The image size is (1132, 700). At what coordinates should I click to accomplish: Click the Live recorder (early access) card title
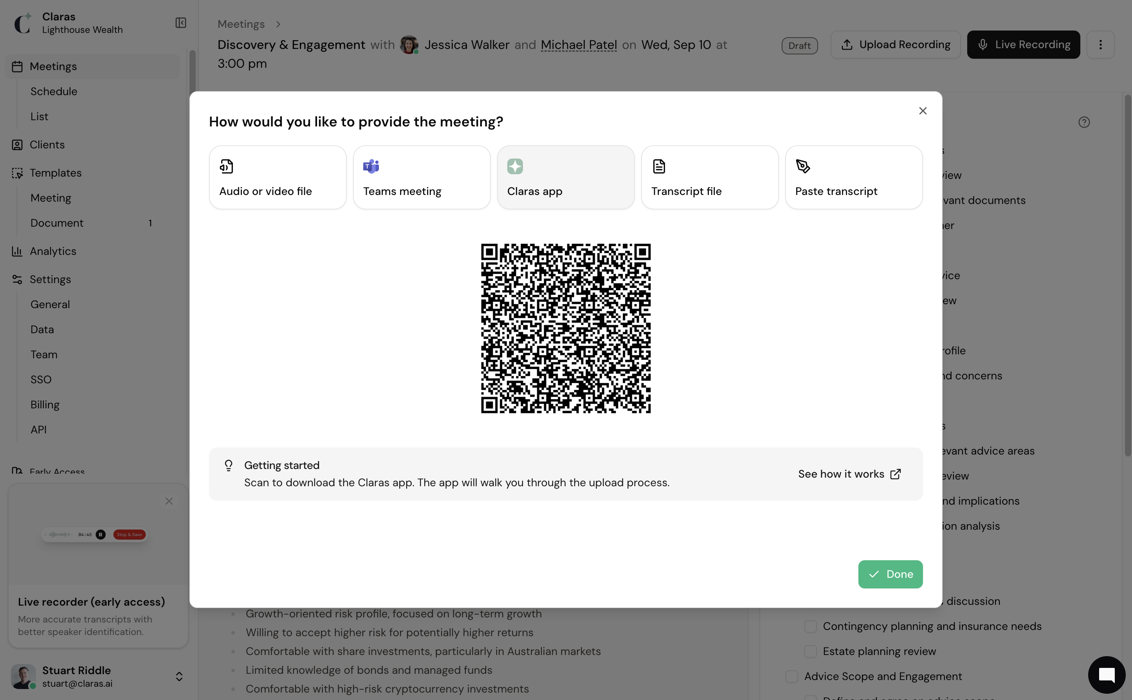click(x=91, y=602)
